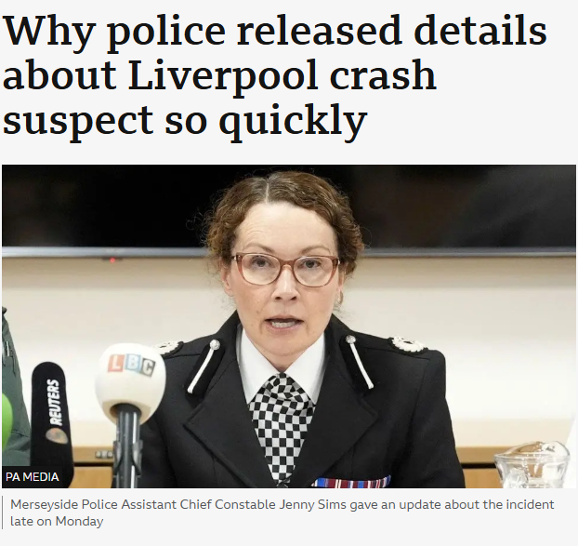Click the small red indicator light below the screen
The width and height of the screenshot is (578, 546).
pyautogui.click(x=112, y=260)
